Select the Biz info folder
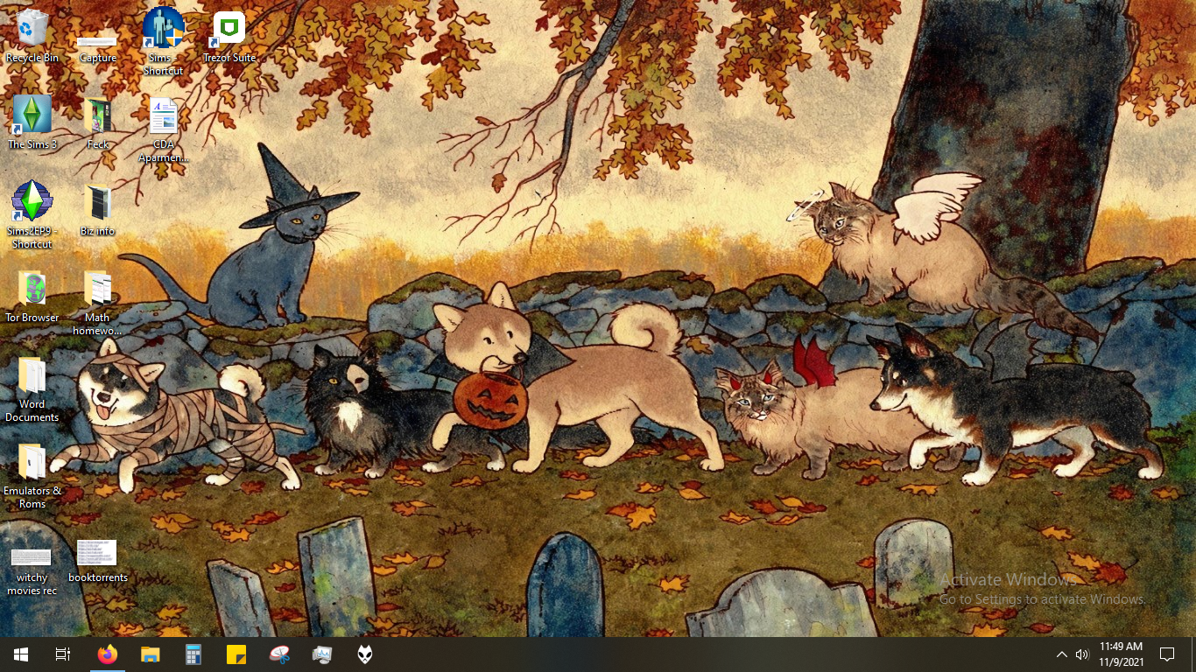The width and height of the screenshot is (1196, 672). pyautogui.click(x=97, y=210)
